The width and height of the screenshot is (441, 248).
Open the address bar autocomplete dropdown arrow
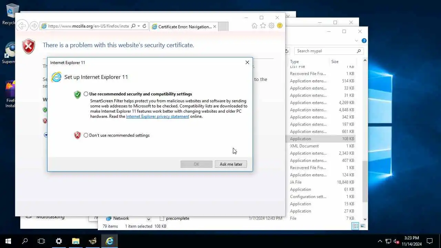point(139,26)
